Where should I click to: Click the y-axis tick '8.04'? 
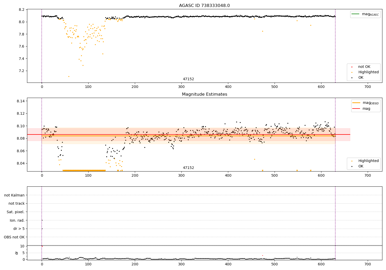click(21, 163)
